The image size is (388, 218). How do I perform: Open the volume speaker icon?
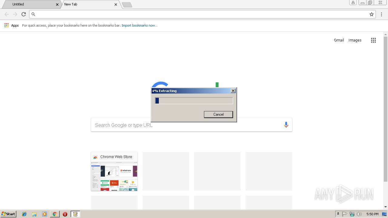point(359,214)
